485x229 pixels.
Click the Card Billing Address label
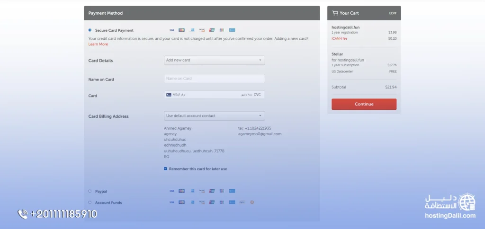click(x=108, y=116)
